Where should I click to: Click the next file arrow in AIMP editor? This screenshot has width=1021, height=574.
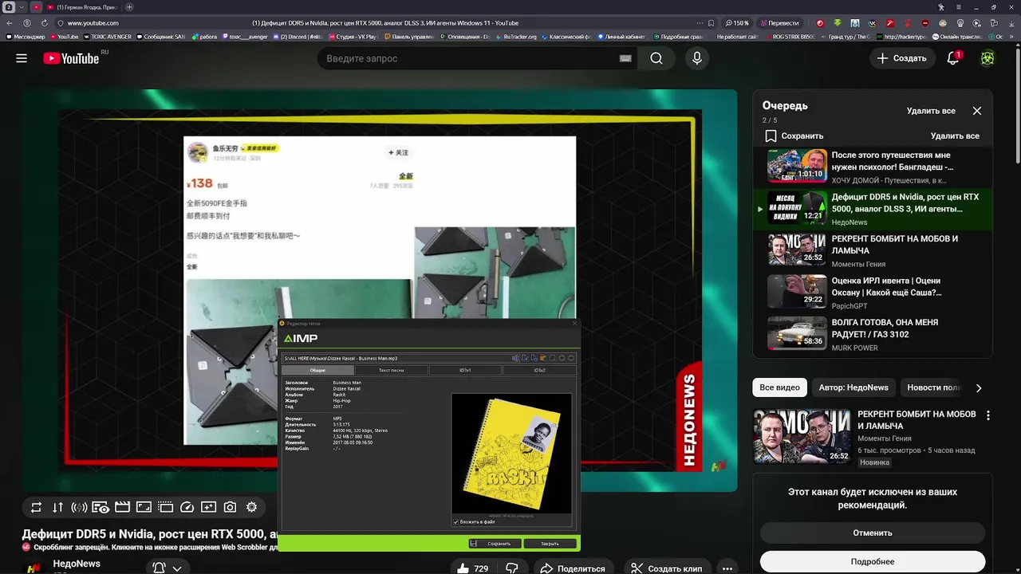571,358
